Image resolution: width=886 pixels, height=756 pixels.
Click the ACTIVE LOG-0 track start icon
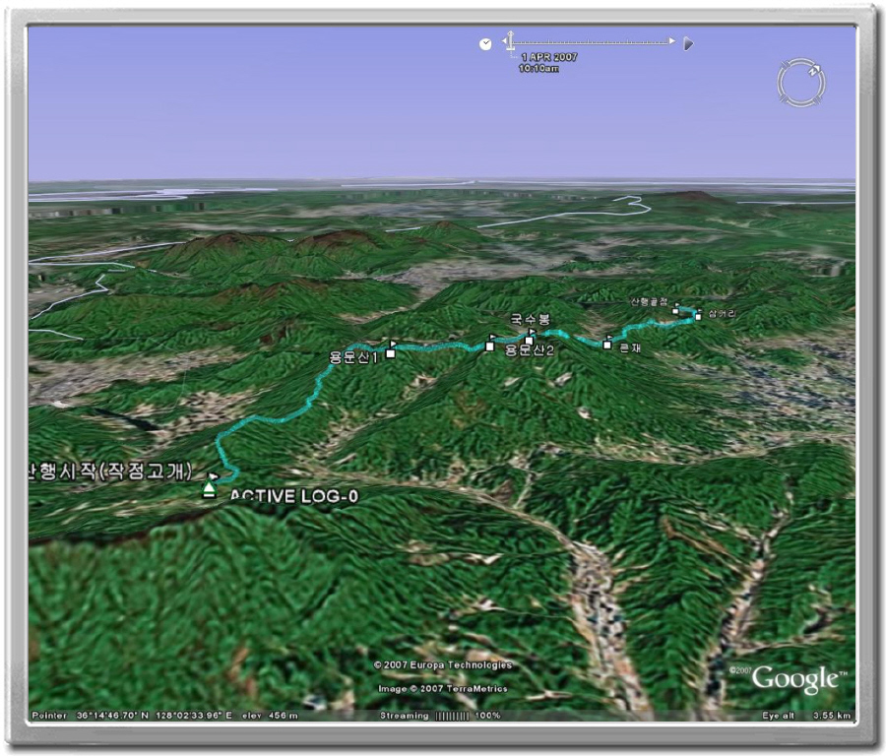(209, 489)
